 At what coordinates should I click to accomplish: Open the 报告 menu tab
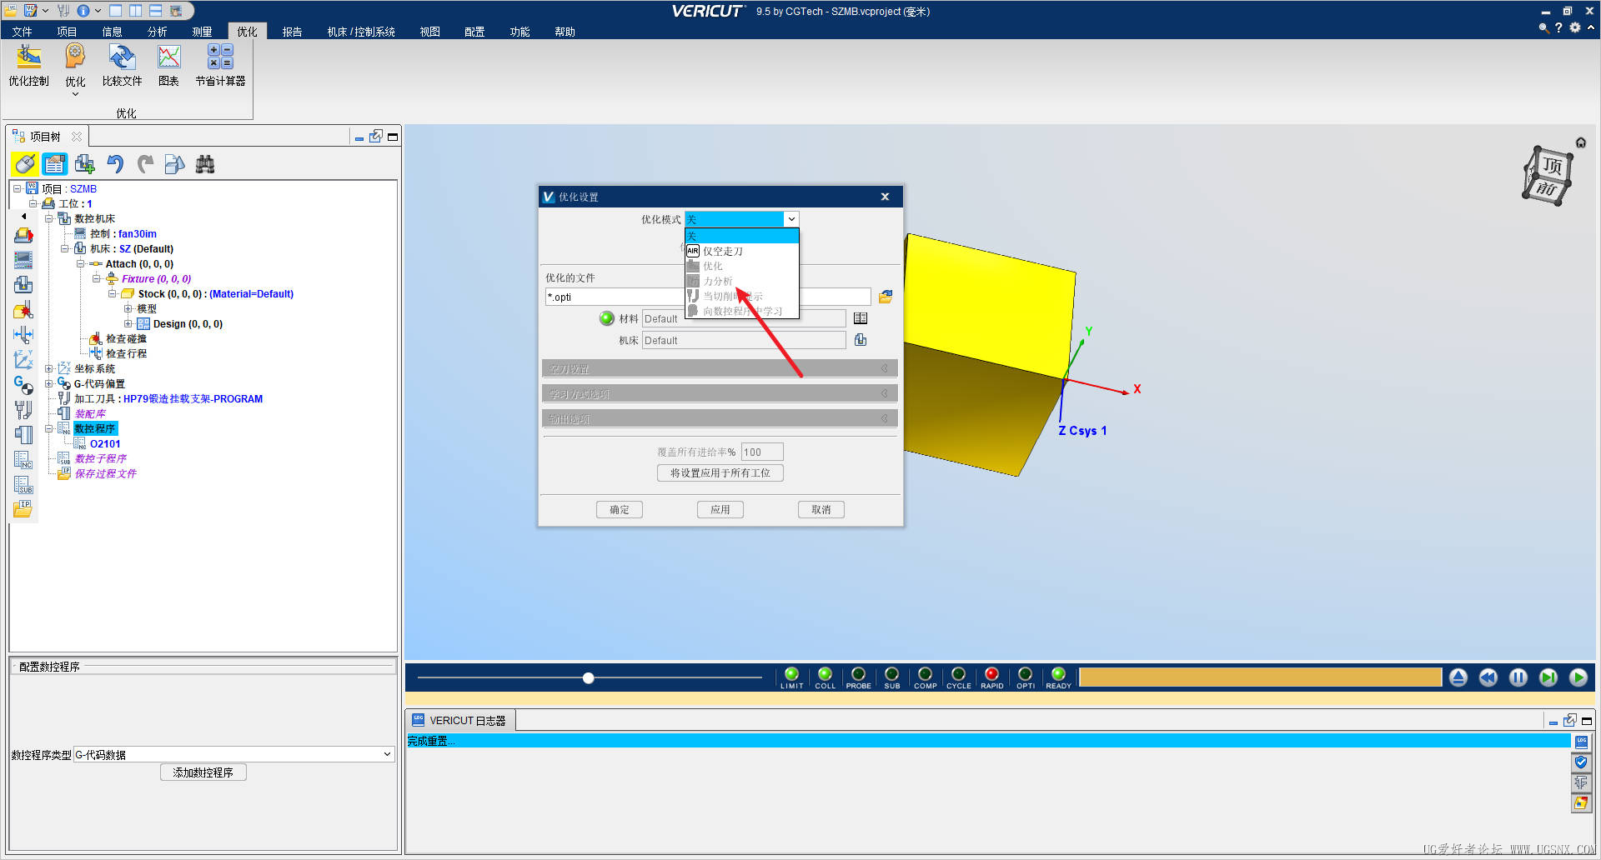click(x=292, y=32)
